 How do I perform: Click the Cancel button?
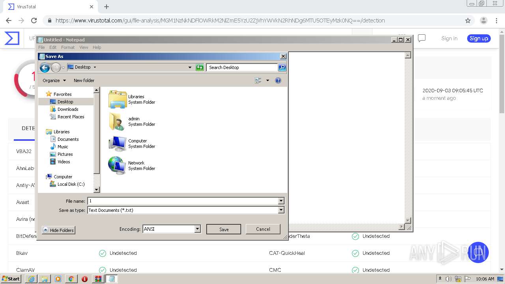click(263, 229)
